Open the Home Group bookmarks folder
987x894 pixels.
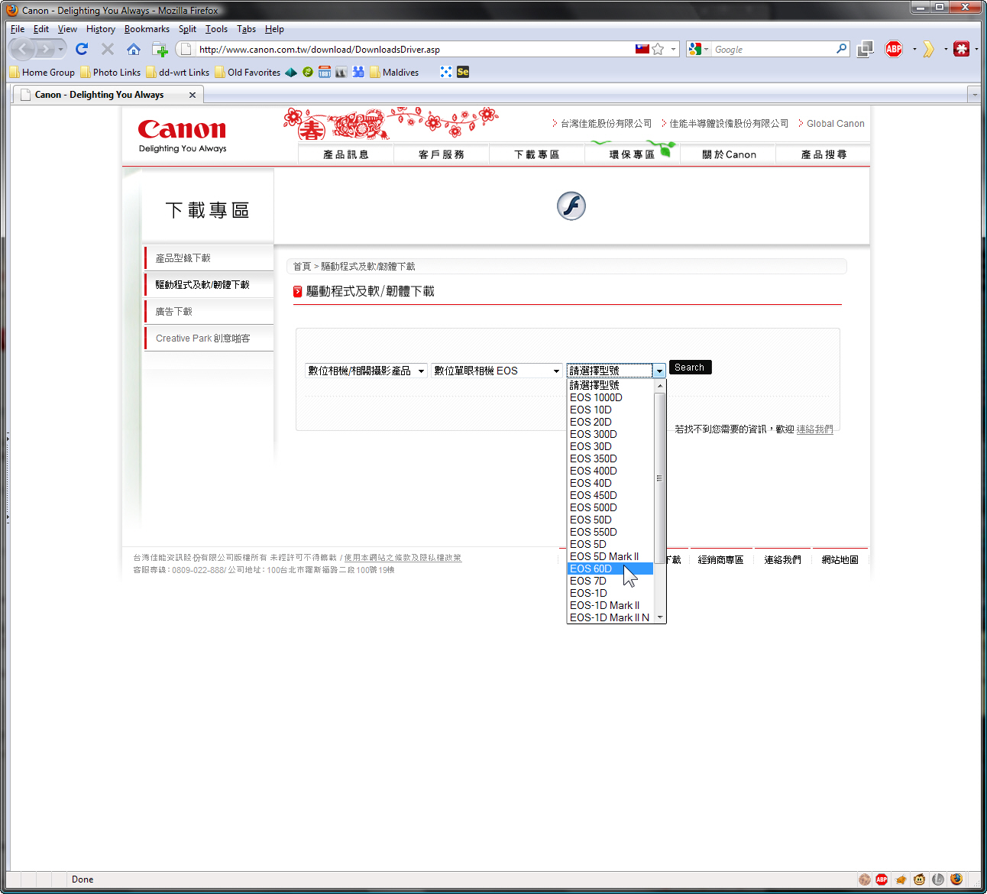[42, 73]
